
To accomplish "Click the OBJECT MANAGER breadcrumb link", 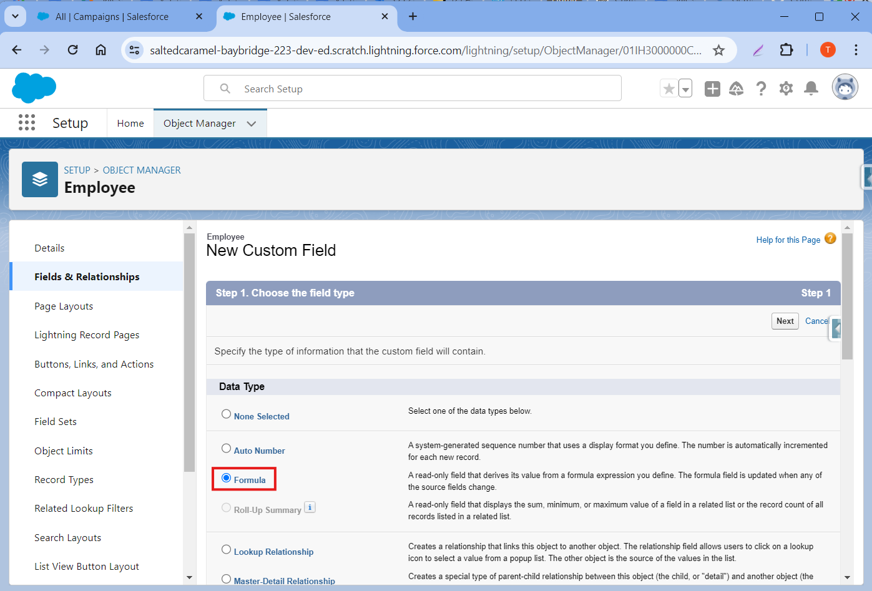I will point(142,170).
